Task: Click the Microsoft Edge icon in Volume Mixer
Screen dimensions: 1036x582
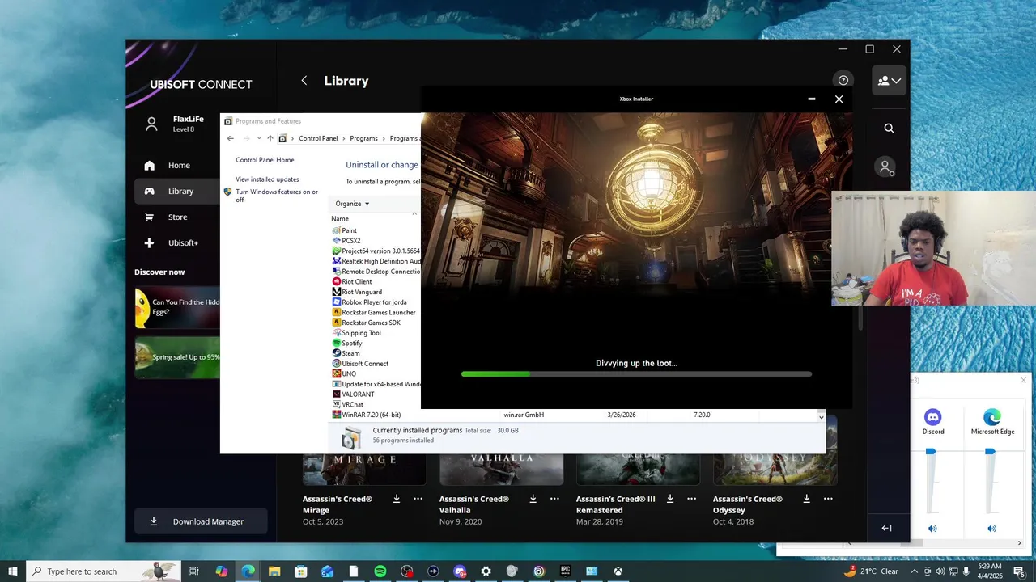Action: tap(991, 417)
